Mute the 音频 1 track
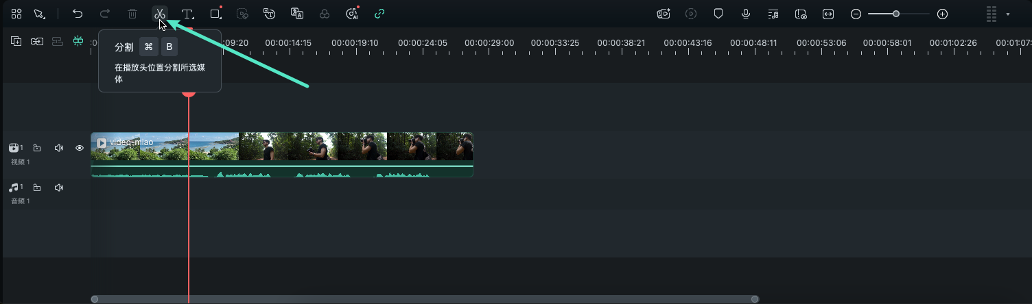 click(x=59, y=188)
